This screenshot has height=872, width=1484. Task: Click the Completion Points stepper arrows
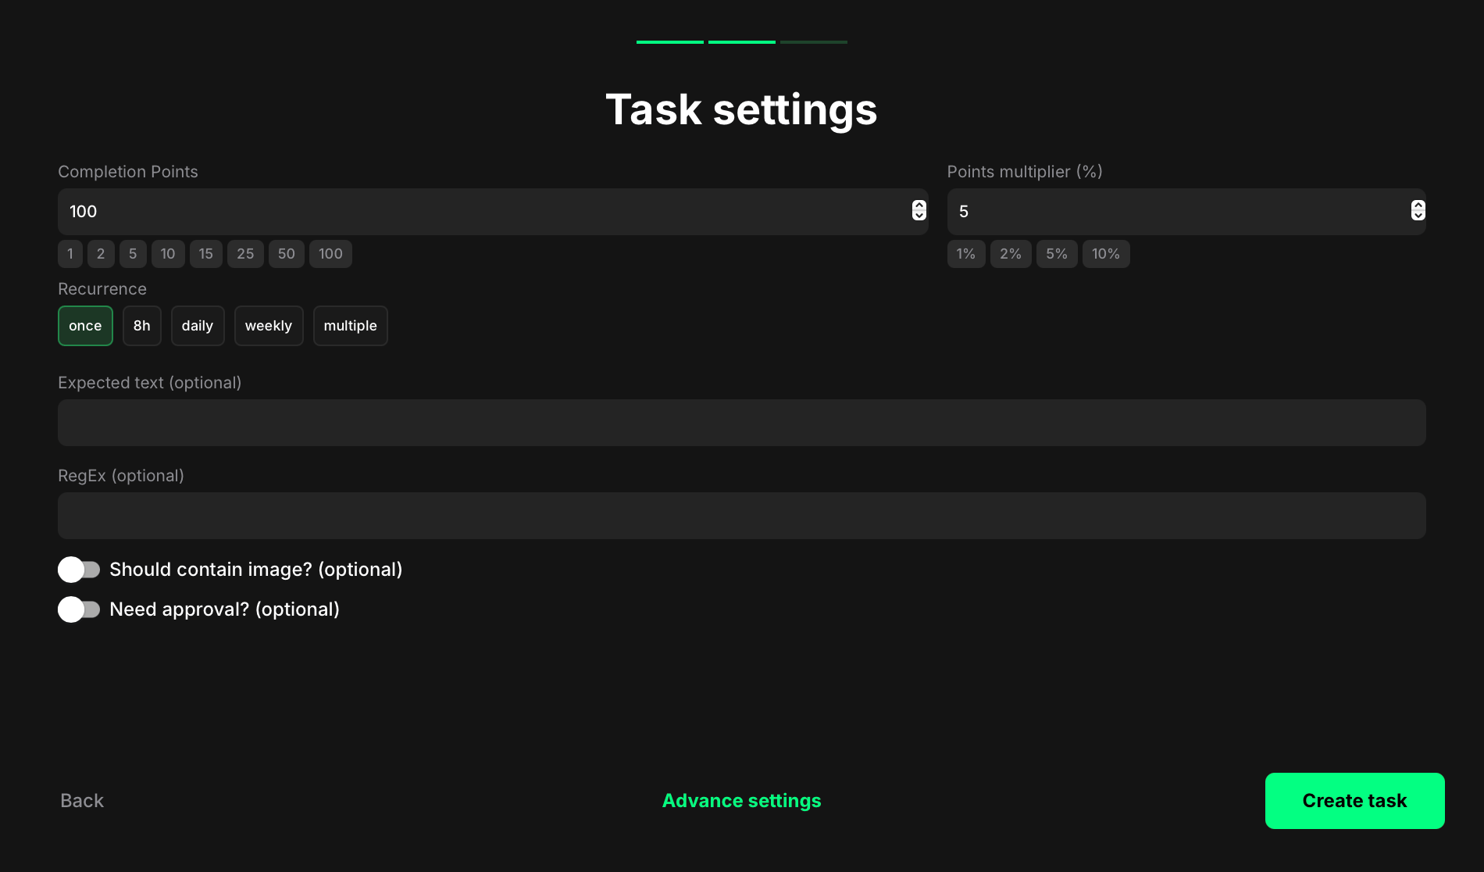pos(919,210)
